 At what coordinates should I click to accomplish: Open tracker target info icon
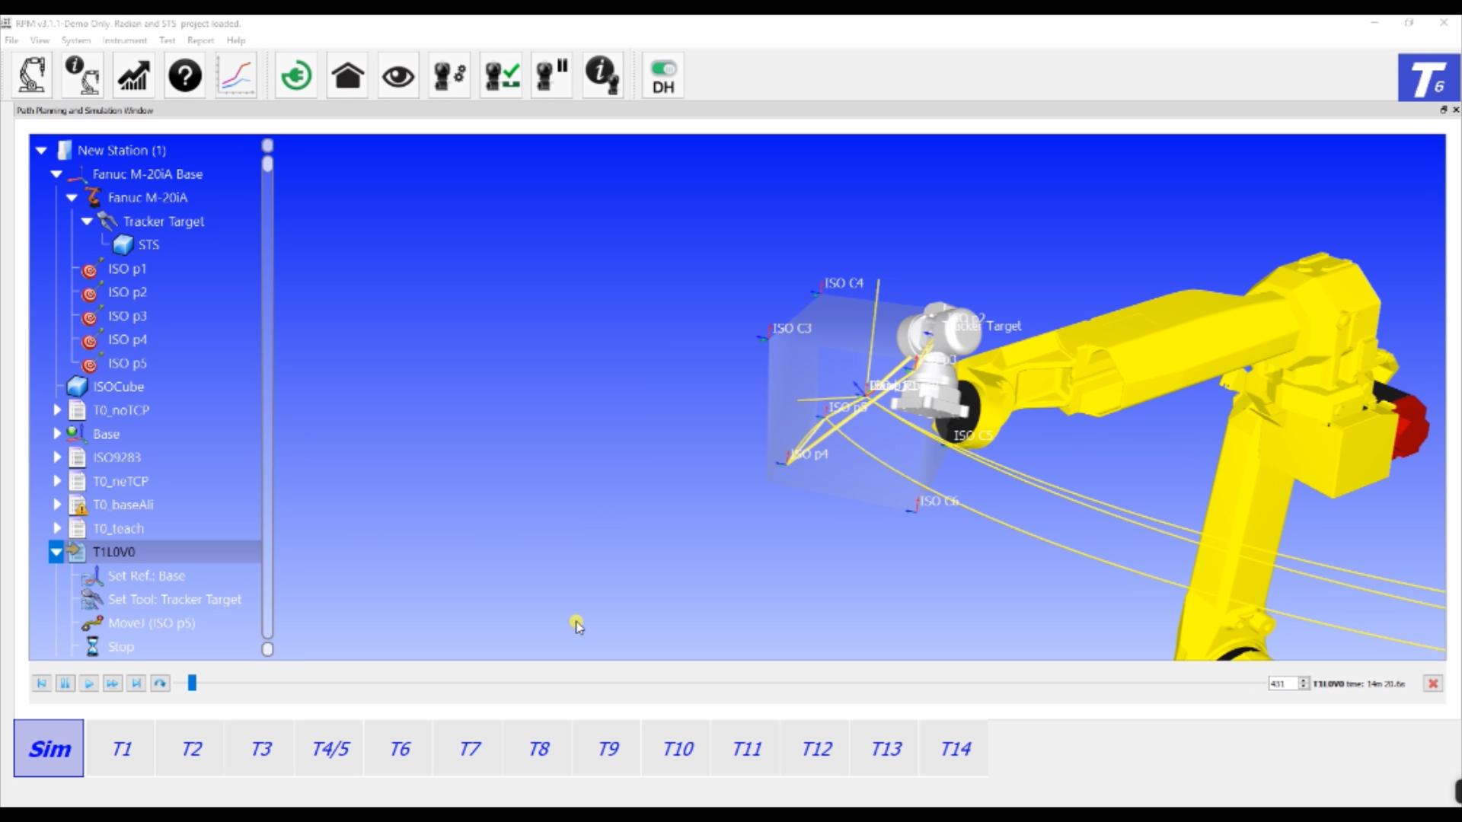(603, 75)
